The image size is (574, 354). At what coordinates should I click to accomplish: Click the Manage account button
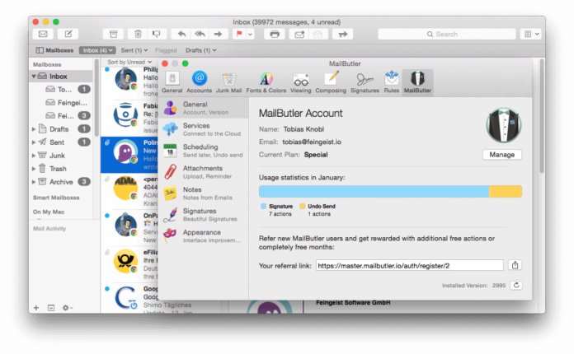click(502, 155)
